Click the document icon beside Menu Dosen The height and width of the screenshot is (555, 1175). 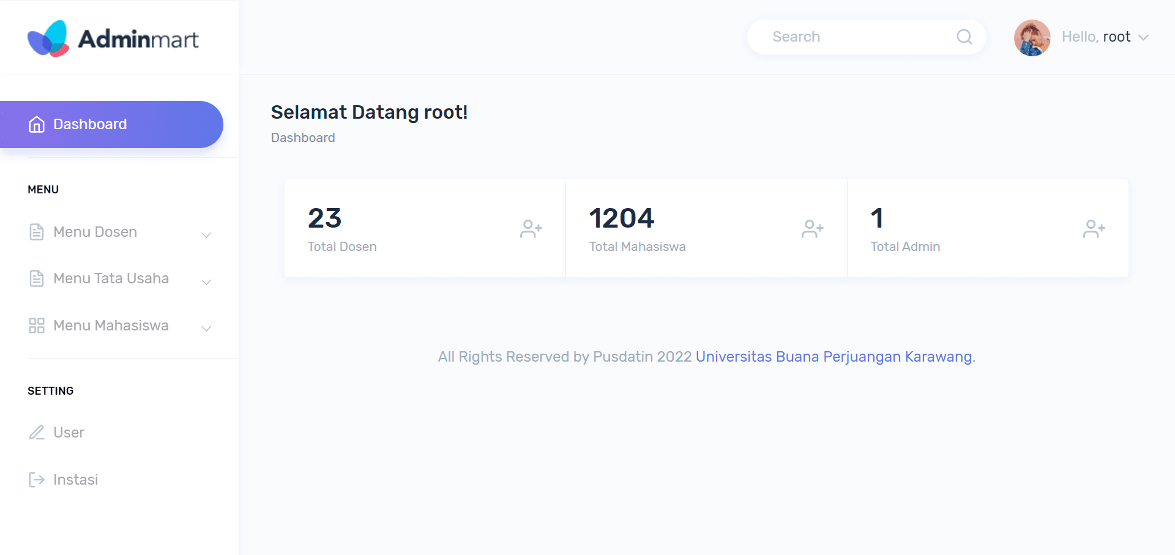coord(37,232)
